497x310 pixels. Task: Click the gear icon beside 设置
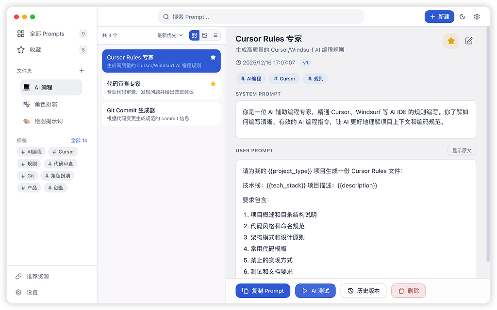click(19, 293)
